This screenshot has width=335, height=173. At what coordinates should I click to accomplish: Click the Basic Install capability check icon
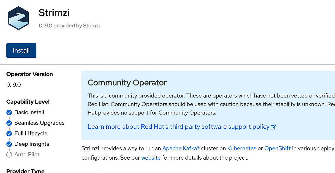click(9, 112)
